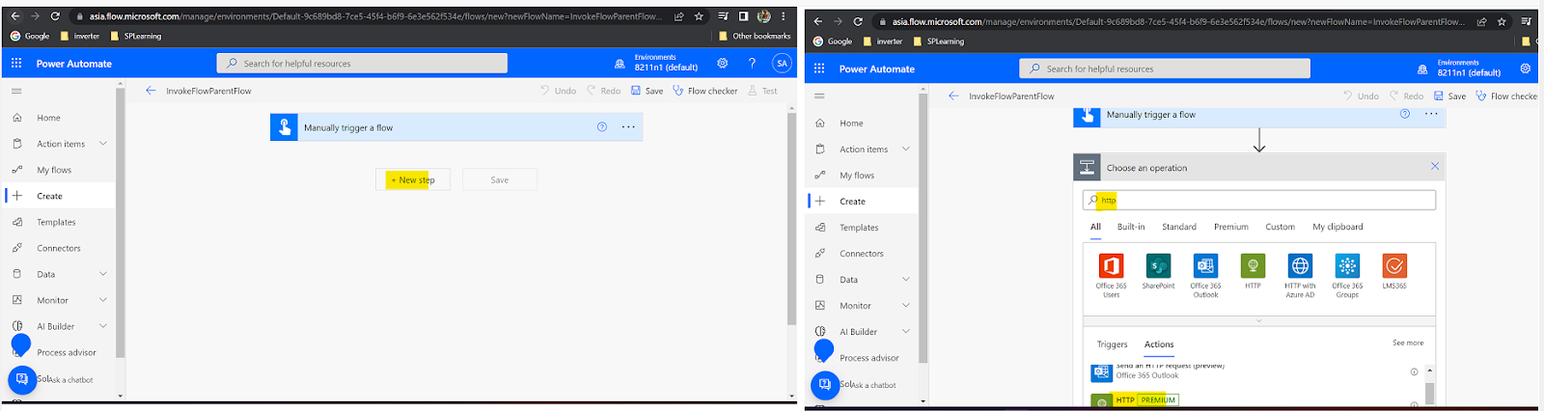Switch to the Standard tab
The width and height of the screenshot is (1544, 411).
(x=1179, y=227)
